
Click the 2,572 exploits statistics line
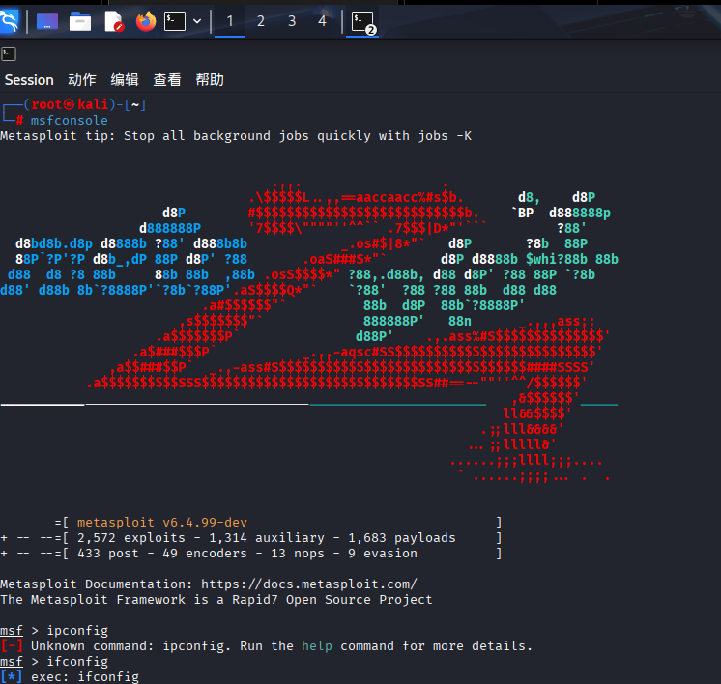point(266,538)
